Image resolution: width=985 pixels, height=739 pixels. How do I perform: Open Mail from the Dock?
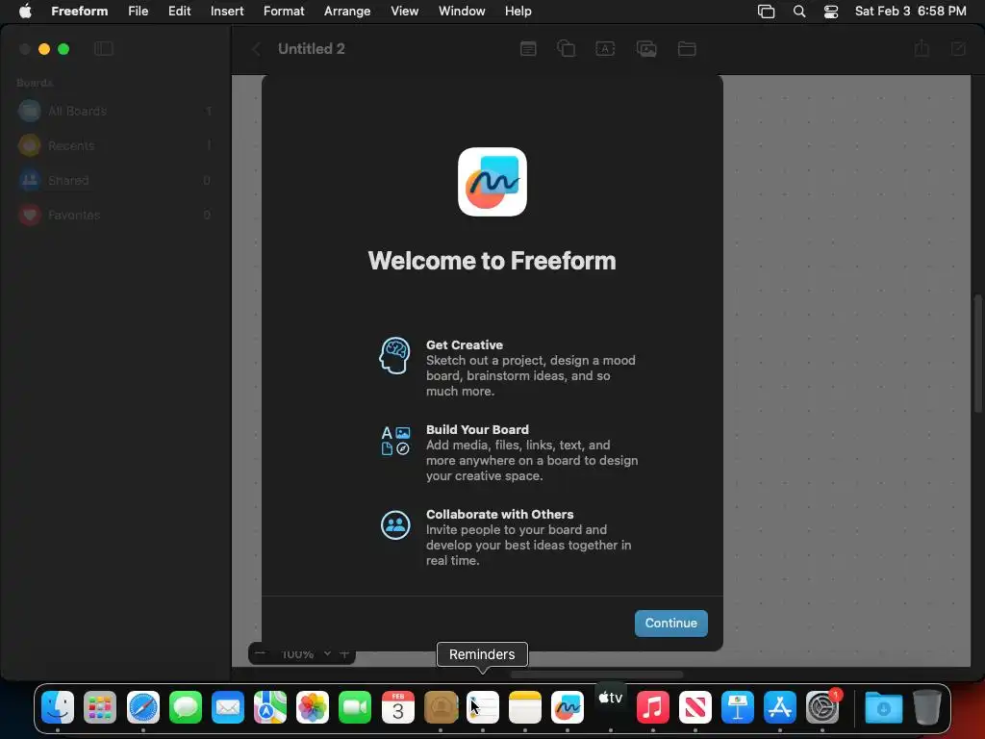click(227, 707)
